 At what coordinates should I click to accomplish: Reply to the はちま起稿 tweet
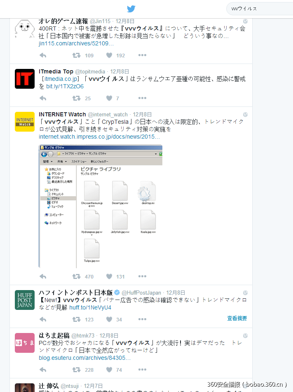(43, 370)
